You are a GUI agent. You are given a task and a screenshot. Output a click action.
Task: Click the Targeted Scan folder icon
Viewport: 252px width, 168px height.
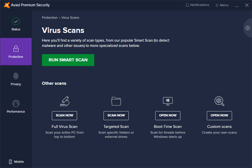coord(116,101)
